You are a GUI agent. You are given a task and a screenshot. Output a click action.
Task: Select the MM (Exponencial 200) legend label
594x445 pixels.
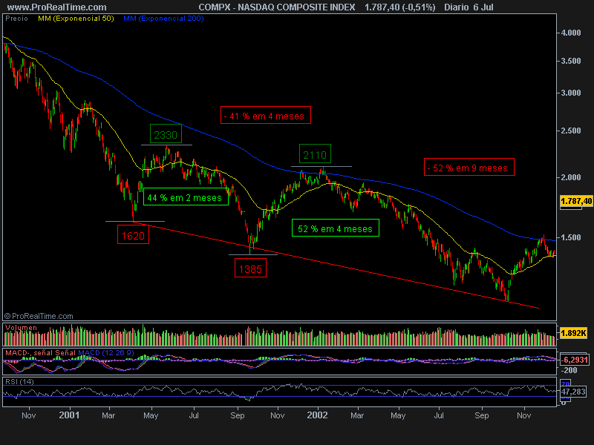pyautogui.click(x=163, y=19)
